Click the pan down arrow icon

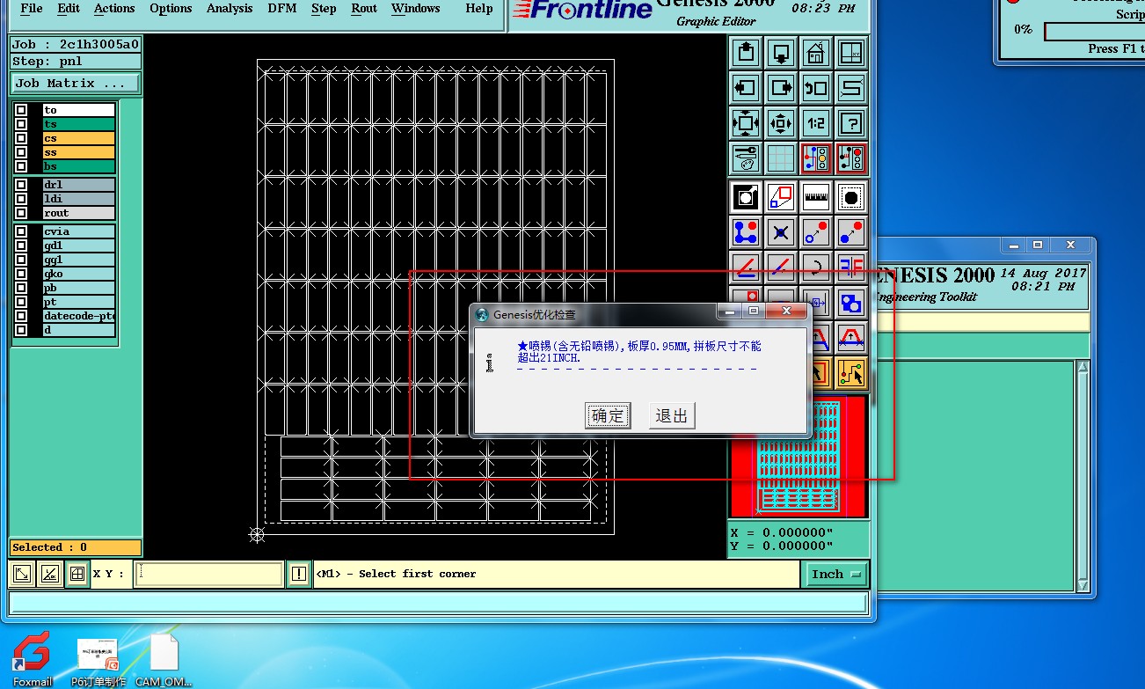(x=781, y=53)
